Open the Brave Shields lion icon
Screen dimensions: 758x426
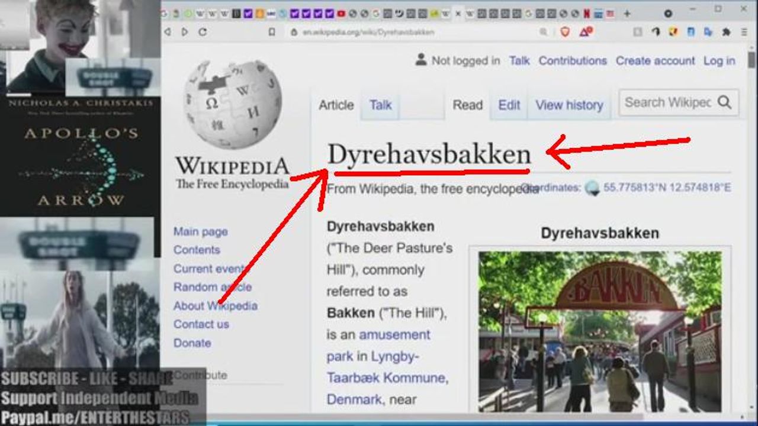coord(565,32)
